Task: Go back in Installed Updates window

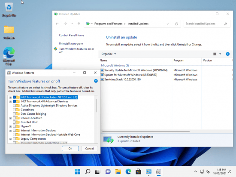Action: coord(57,24)
